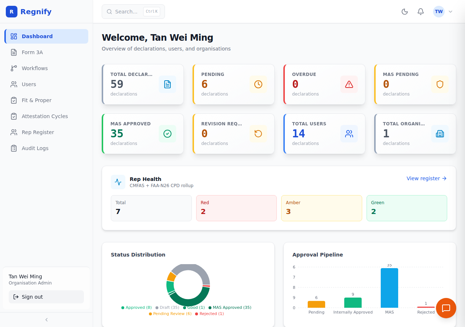This screenshot has height=327, width=465.
Task: Select the Red rep health card
Action: (236, 208)
